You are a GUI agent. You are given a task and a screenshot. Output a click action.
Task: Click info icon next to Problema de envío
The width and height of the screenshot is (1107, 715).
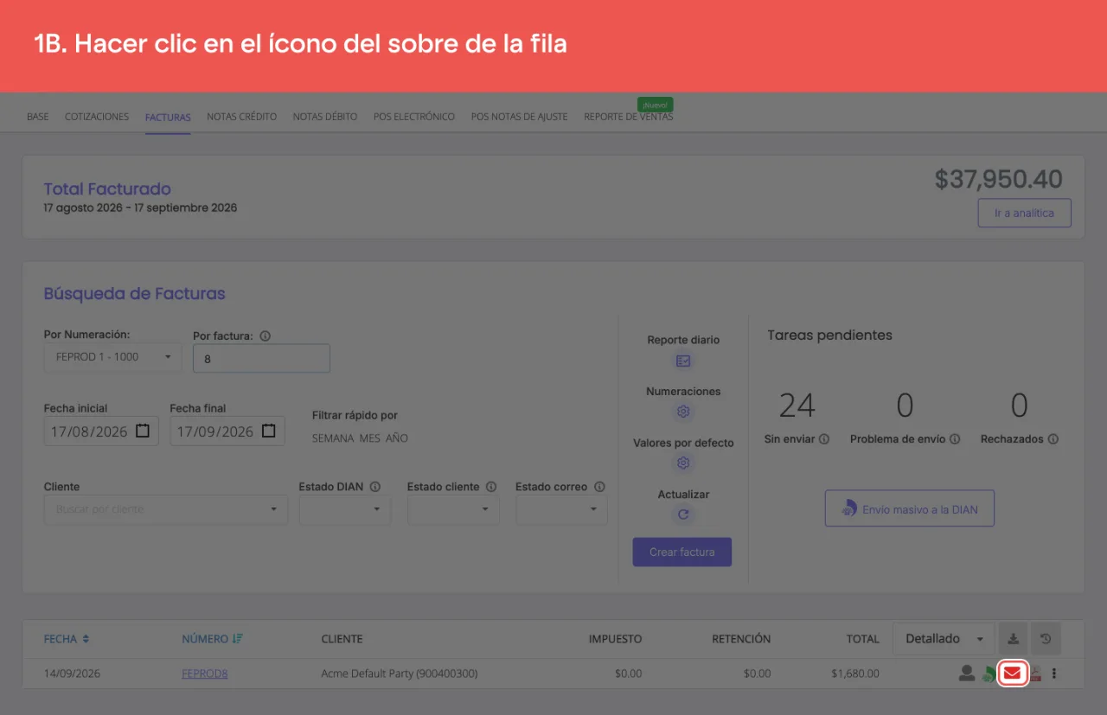tap(955, 439)
